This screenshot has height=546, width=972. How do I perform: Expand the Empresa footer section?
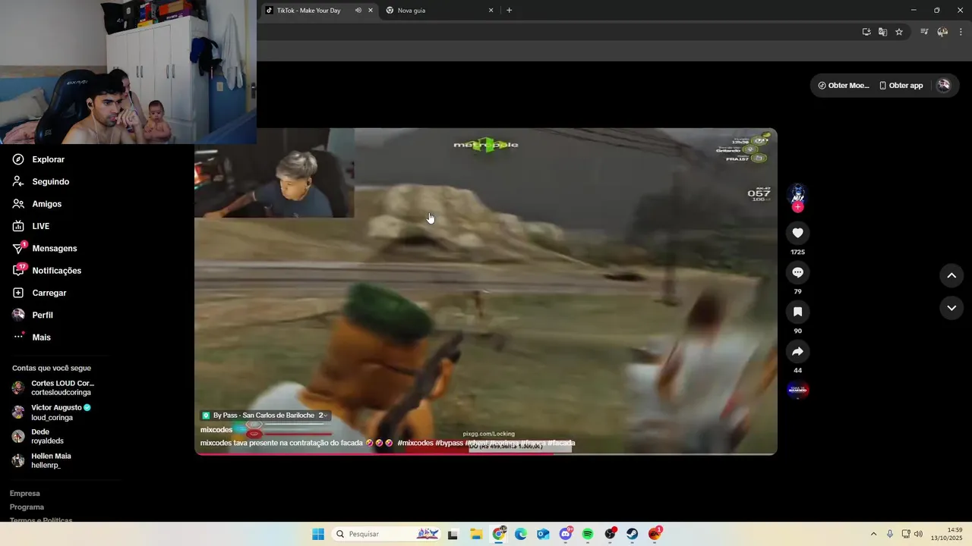click(x=25, y=494)
